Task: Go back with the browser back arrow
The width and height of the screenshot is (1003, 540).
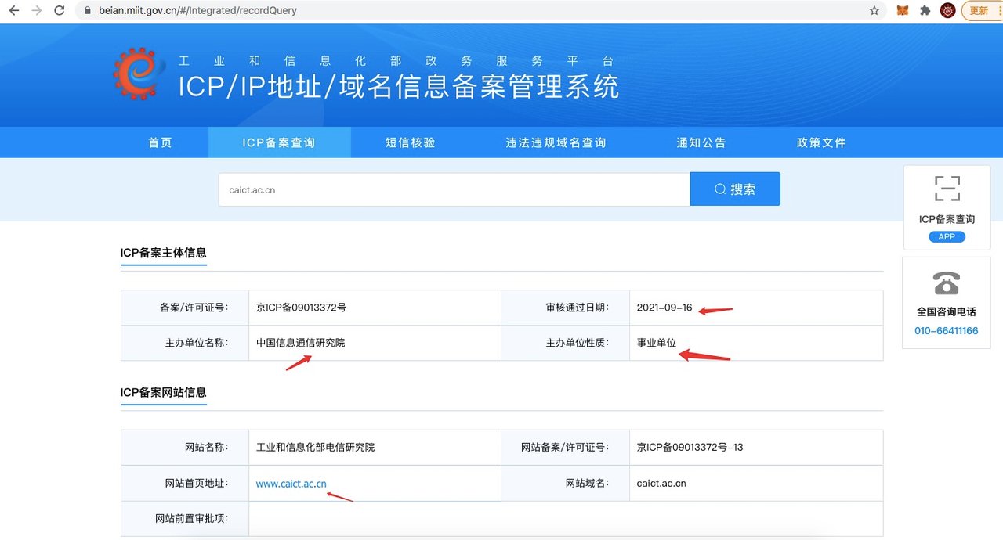Action: 13,11
